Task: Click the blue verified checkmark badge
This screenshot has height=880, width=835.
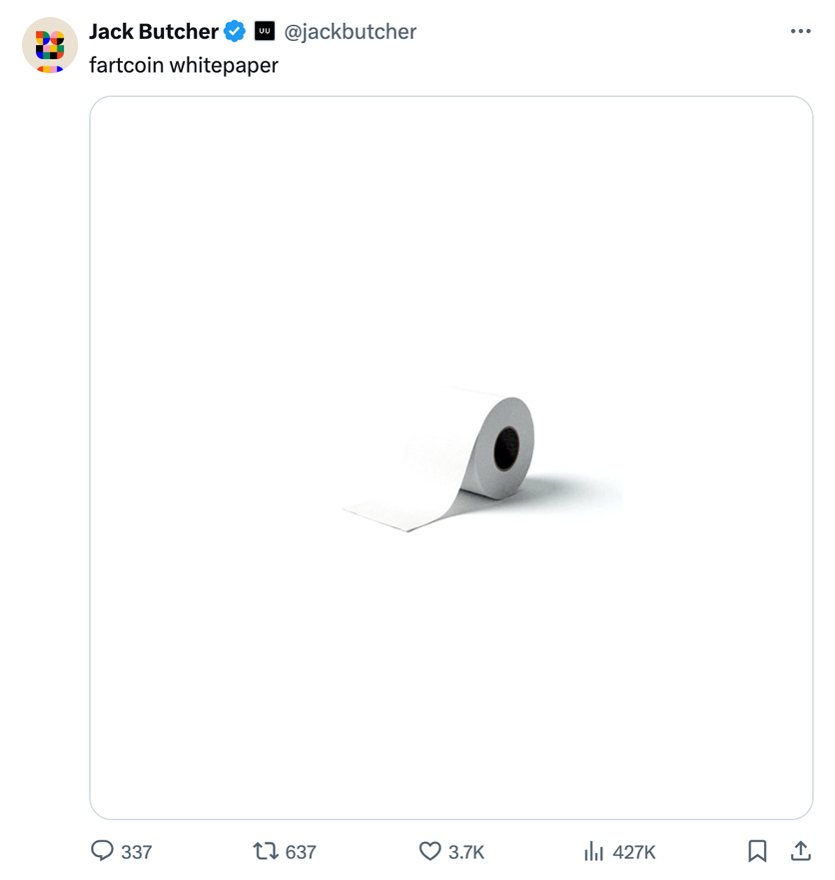Action: (235, 32)
